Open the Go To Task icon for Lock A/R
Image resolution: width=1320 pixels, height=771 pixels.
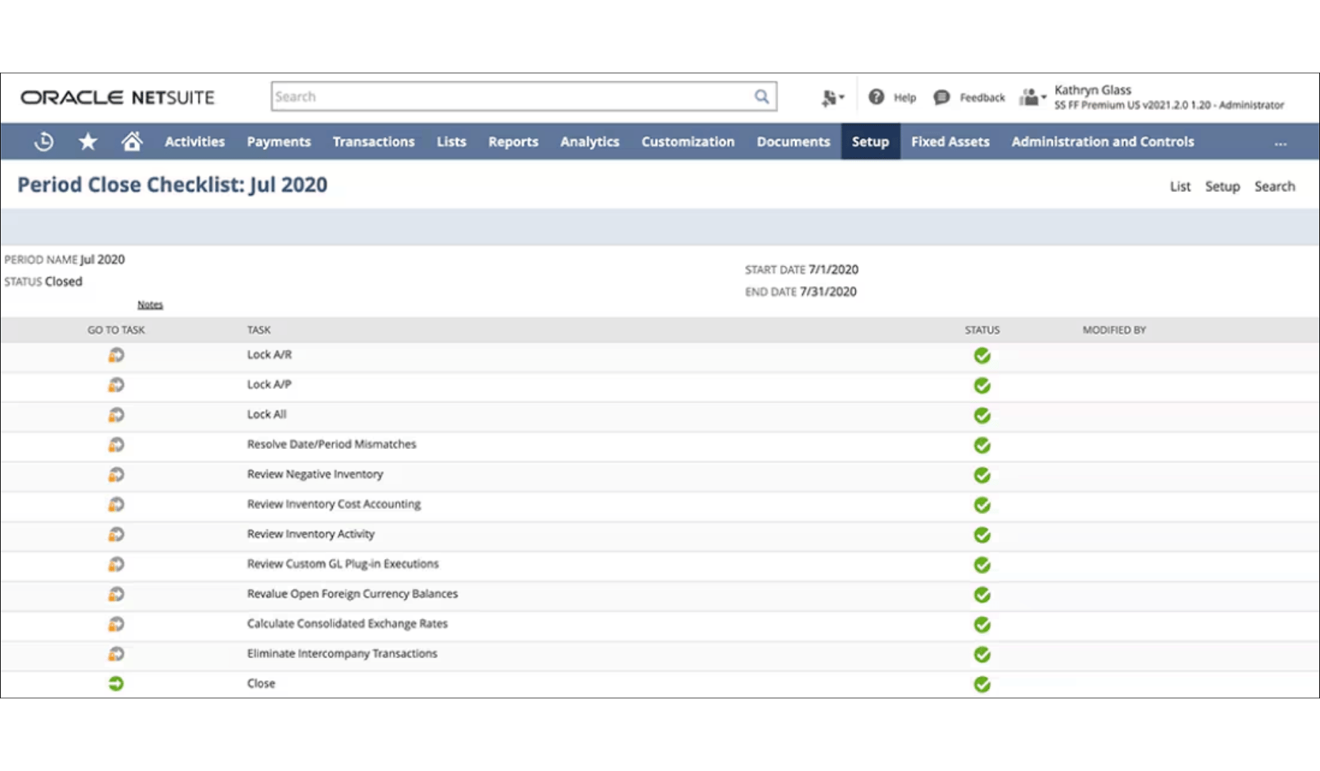click(116, 354)
